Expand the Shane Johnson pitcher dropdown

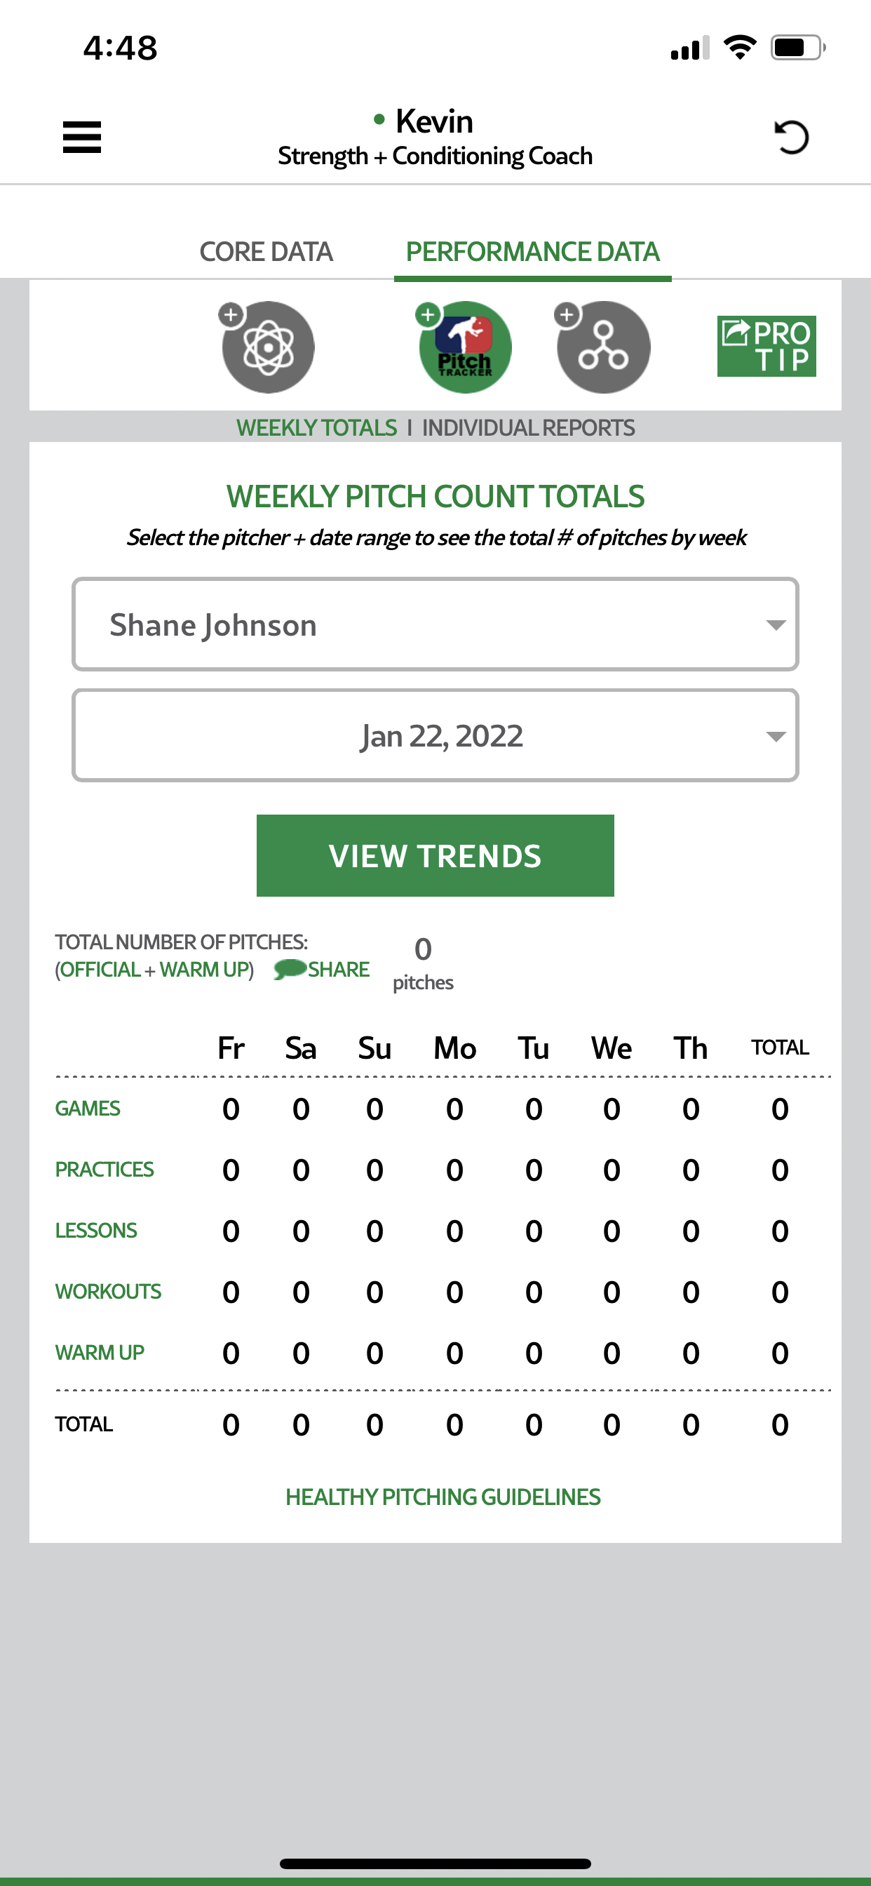point(435,624)
